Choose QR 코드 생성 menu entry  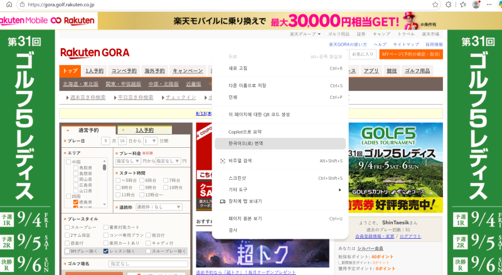[280, 115]
